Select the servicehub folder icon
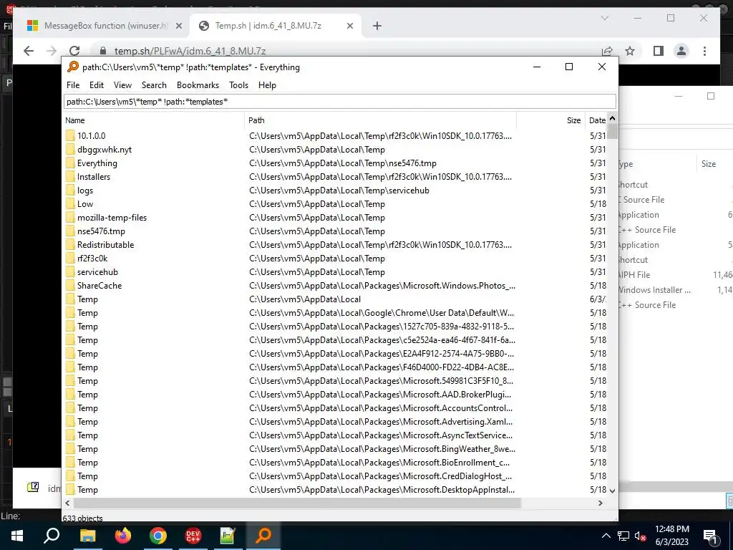Viewport: 733px width, 550px height. (x=70, y=271)
